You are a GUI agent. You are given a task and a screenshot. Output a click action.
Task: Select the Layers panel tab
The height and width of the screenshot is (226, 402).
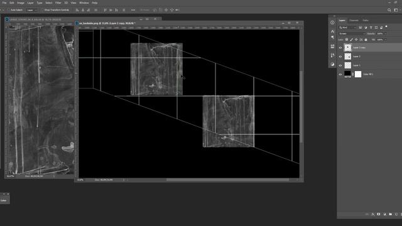(342, 20)
